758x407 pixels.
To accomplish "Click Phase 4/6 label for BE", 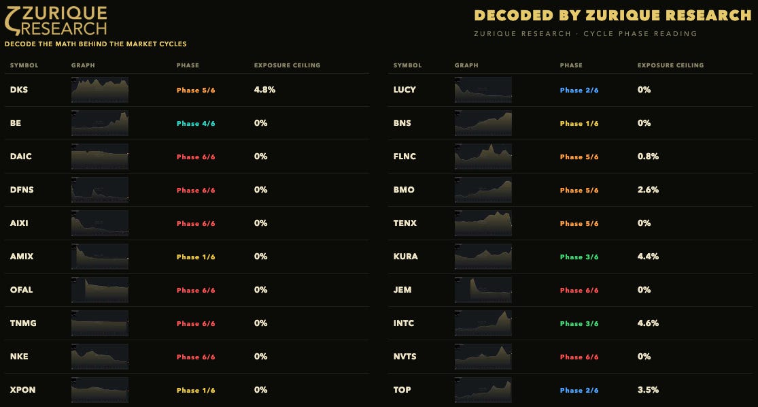I will 196,123.
